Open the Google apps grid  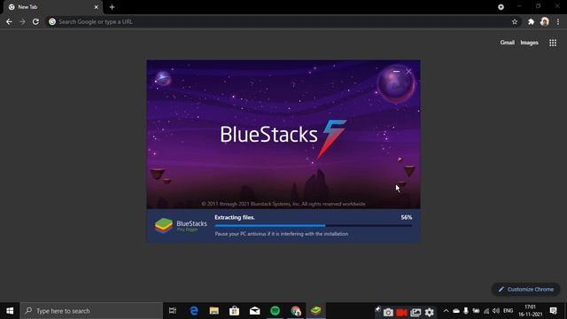tap(553, 43)
